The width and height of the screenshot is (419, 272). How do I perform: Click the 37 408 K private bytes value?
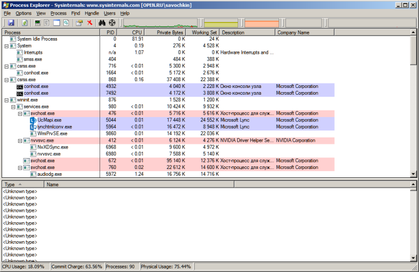pyautogui.click(x=176, y=80)
